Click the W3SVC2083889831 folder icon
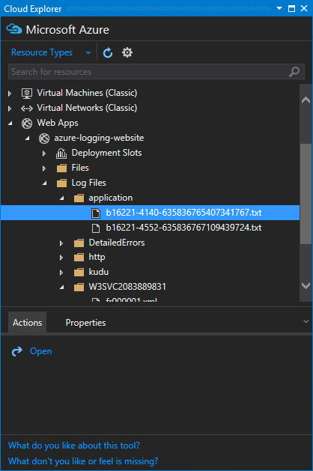Image resolution: width=313 pixels, height=471 pixels. (x=79, y=287)
